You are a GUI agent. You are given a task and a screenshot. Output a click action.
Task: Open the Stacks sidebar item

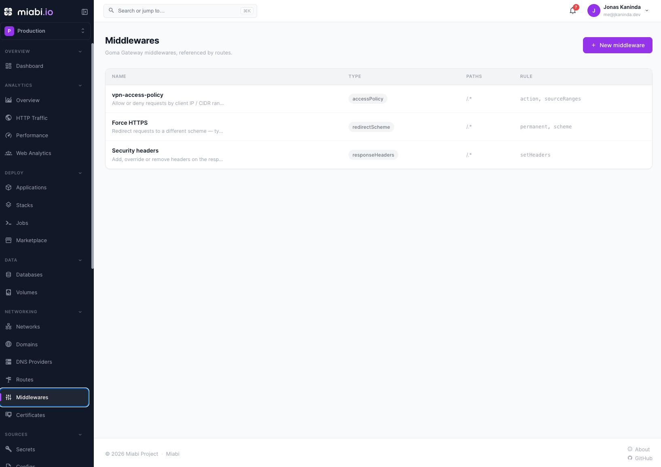click(44, 205)
